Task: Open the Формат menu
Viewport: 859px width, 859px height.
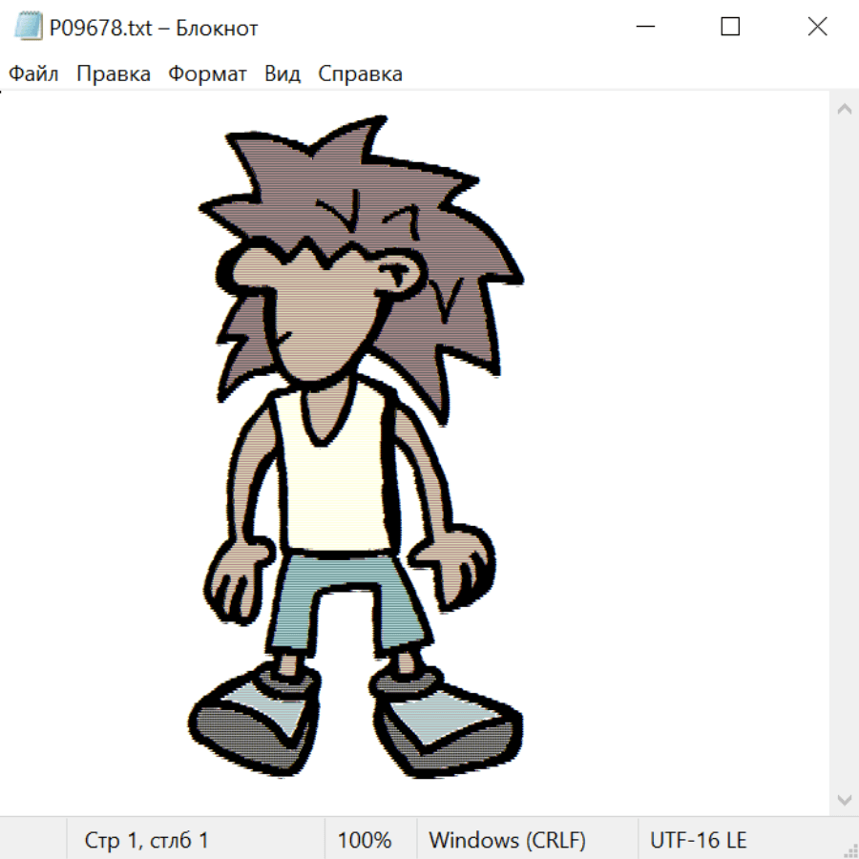Action: [x=207, y=74]
